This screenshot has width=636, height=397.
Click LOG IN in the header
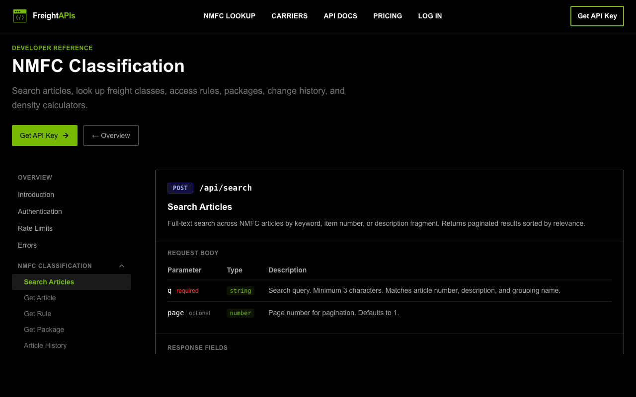coord(430,16)
